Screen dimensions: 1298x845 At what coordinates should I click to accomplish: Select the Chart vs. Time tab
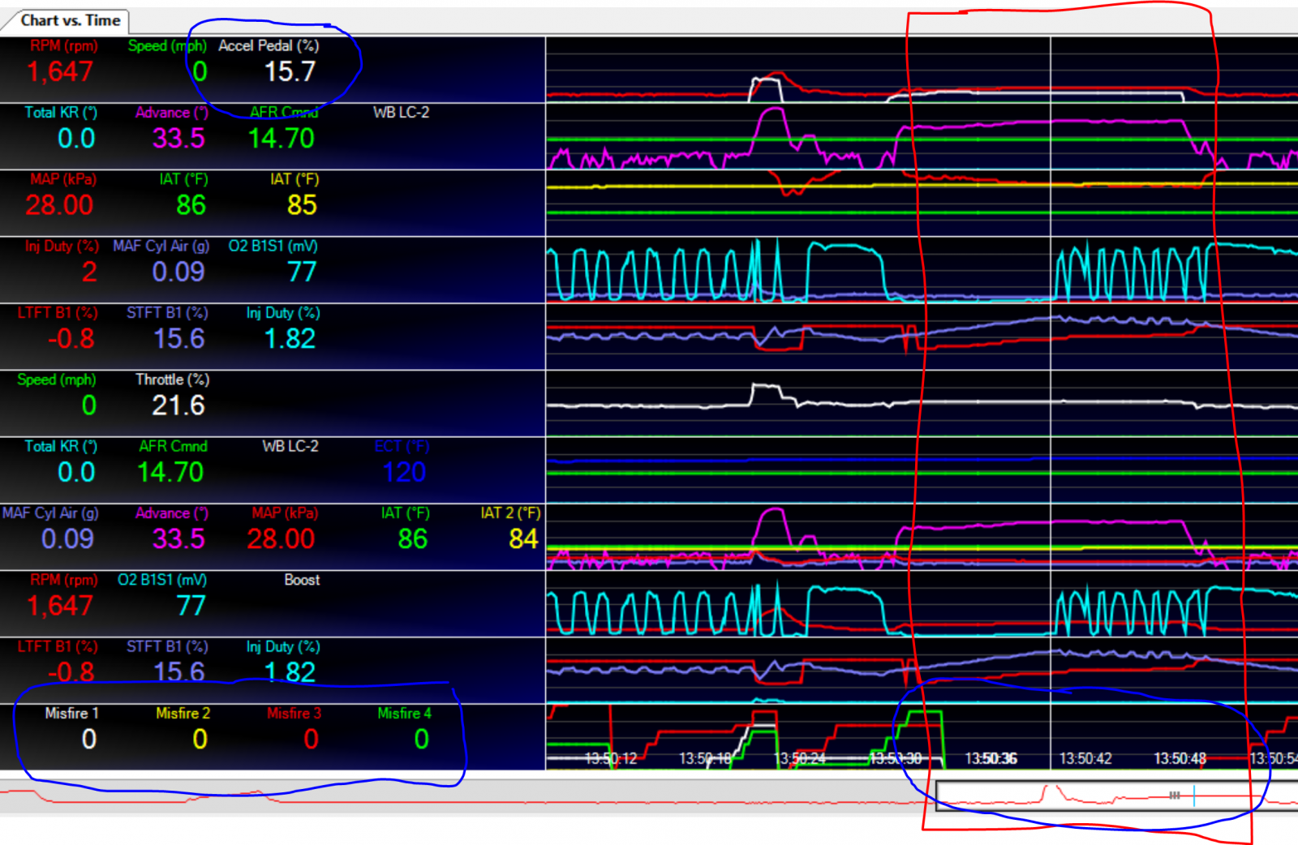[70, 20]
